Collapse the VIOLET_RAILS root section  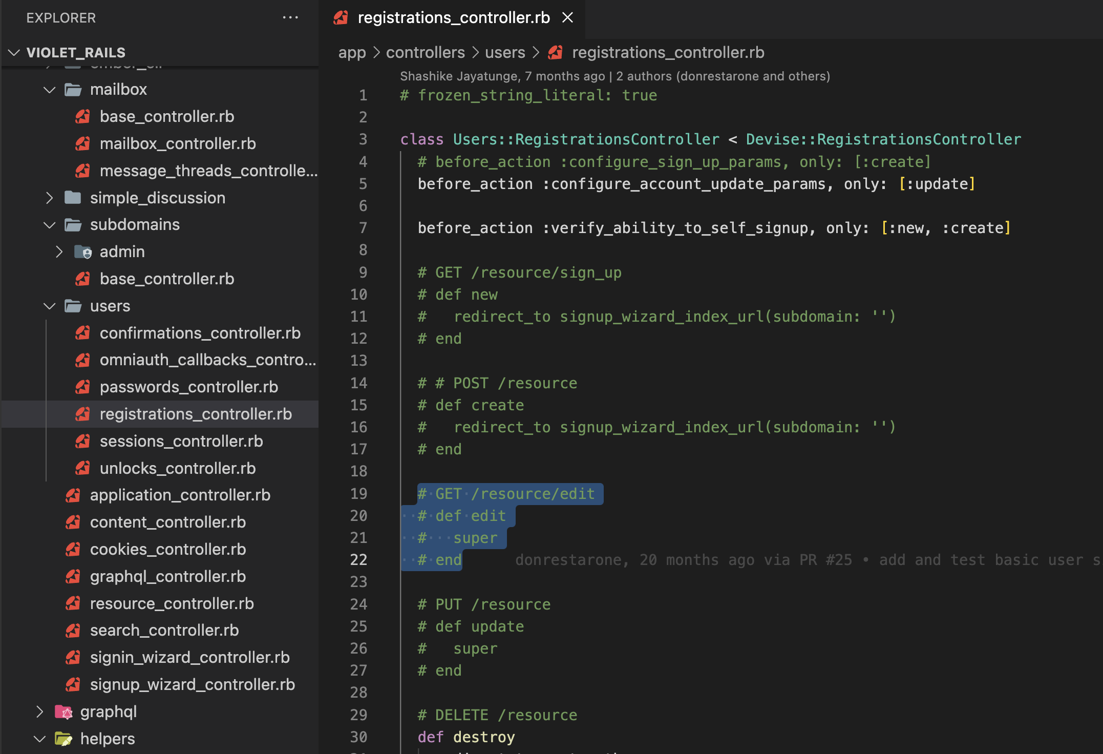click(x=14, y=52)
